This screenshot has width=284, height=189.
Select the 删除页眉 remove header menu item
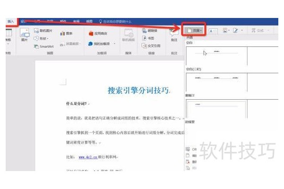coord(191,162)
